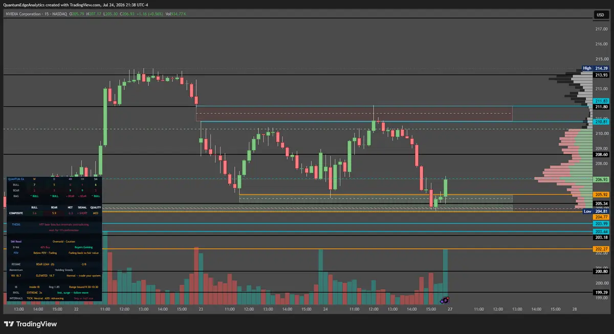Click the 211.83 cyan price tag
Image resolution: width=614 pixels, height=334 pixels.
pos(601,101)
